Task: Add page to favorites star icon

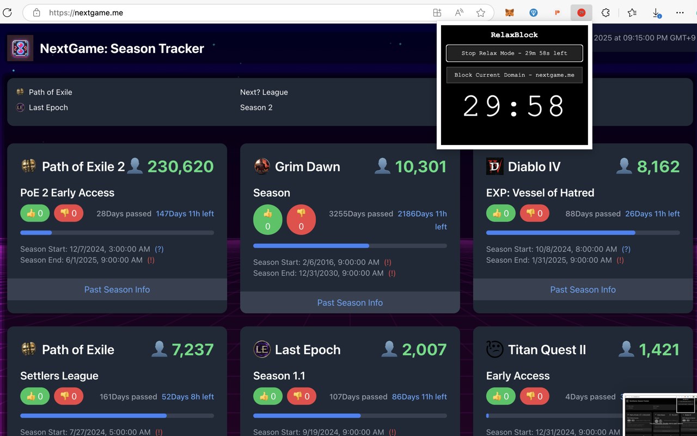Action: [481, 13]
